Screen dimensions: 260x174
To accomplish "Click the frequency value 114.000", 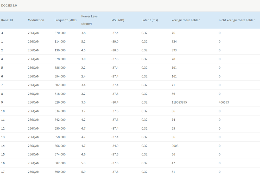I will [x=60, y=41].
